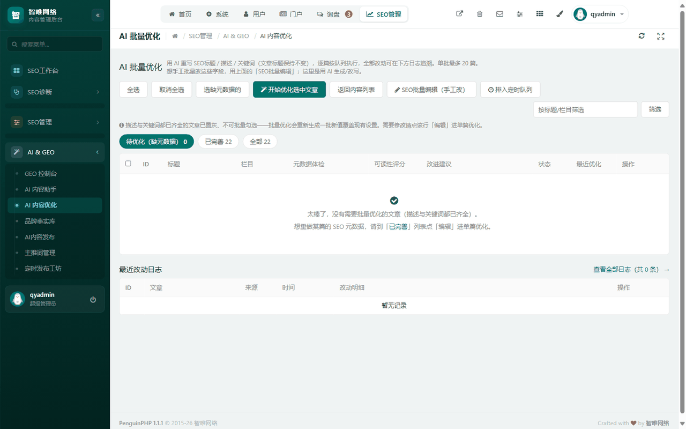Click the 取消全选 button
Viewport: 686px width, 429px height.
tap(171, 90)
